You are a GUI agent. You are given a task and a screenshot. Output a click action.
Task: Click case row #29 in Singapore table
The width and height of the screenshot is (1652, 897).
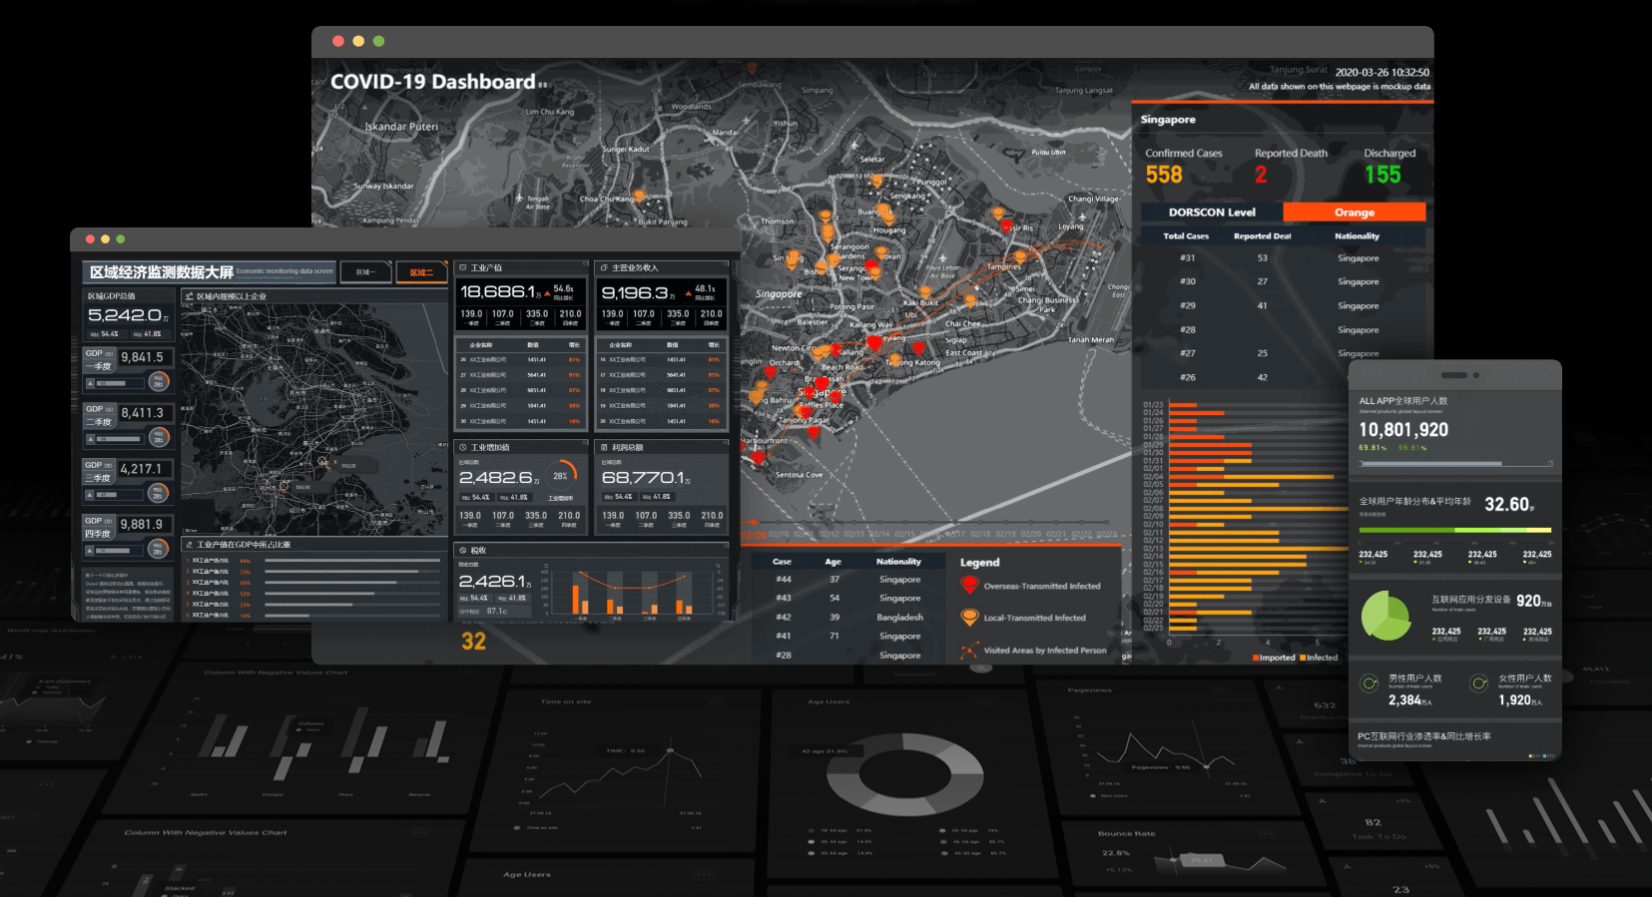tap(1283, 306)
